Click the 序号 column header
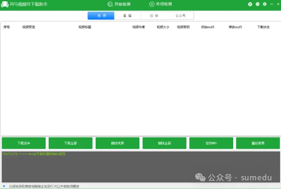281x189 pixels. (6, 27)
